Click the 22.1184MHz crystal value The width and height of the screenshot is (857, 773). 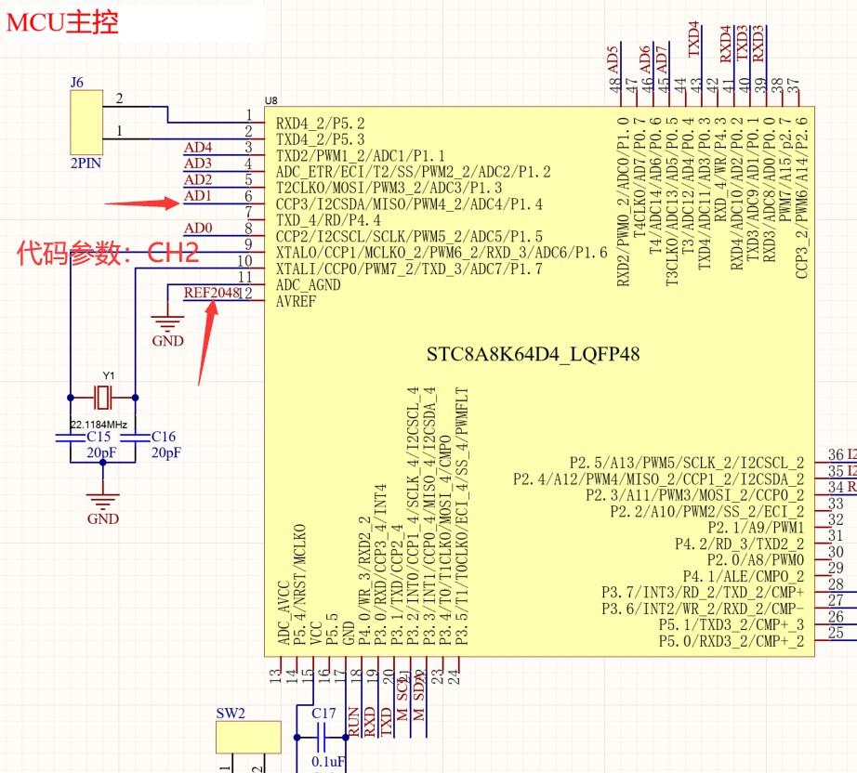(x=99, y=425)
